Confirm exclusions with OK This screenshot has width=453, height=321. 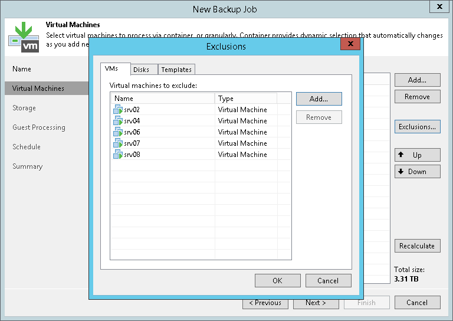click(278, 280)
